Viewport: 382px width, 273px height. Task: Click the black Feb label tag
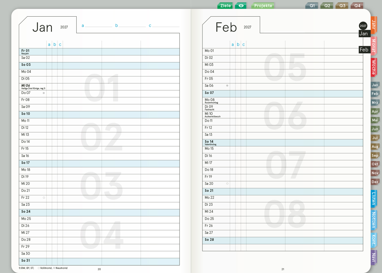tap(364, 50)
